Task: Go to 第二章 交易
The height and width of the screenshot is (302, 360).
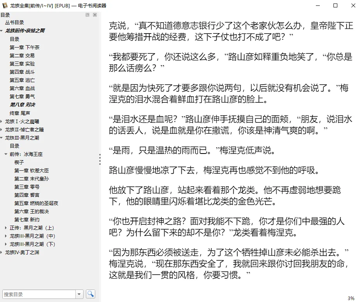Action: 22,56
